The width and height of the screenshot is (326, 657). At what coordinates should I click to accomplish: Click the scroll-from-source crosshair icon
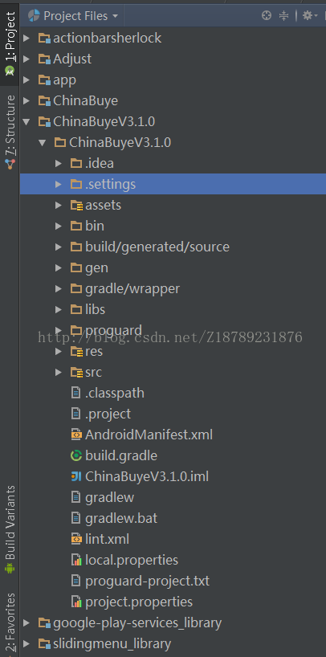coord(267,16)
